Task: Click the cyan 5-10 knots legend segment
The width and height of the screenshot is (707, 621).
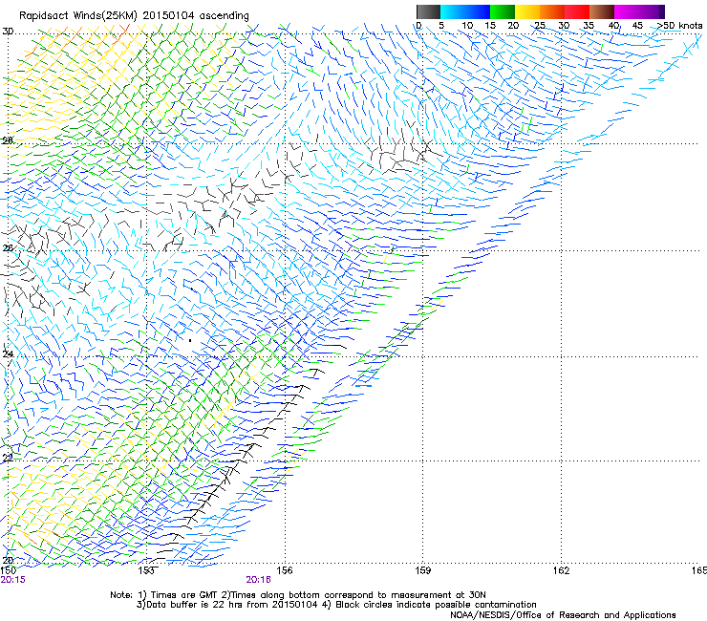Action: (x=453, y=11)
